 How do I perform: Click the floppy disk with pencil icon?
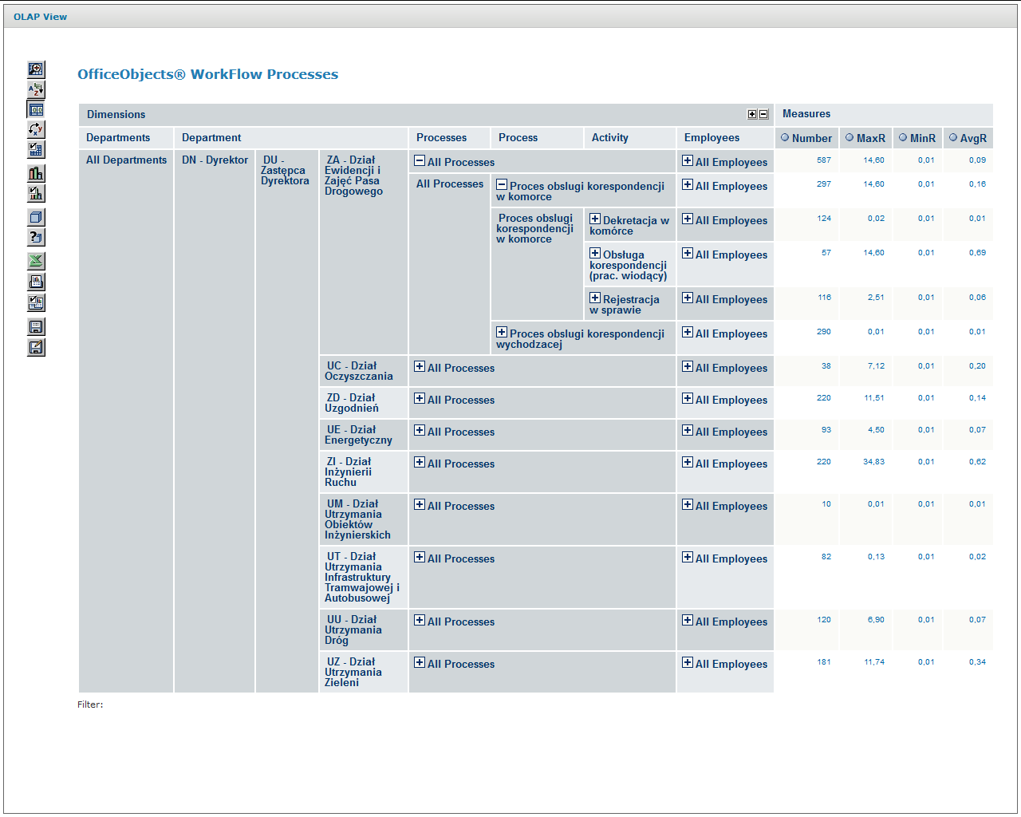click(x=36, y=347)
